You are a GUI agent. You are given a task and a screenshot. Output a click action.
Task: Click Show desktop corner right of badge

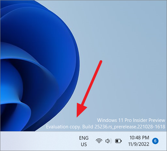(165, 141)
